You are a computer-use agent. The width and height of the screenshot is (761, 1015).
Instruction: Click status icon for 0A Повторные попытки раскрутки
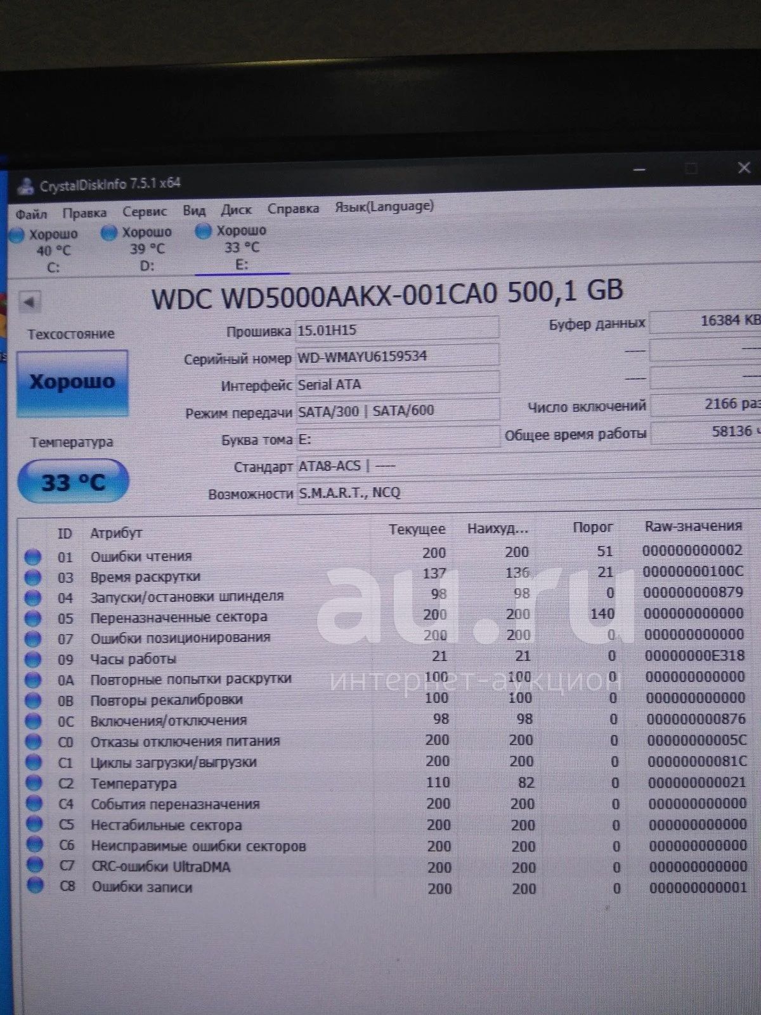[32, 680]
